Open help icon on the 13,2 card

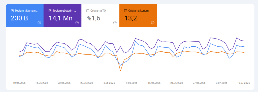point(153,23)
